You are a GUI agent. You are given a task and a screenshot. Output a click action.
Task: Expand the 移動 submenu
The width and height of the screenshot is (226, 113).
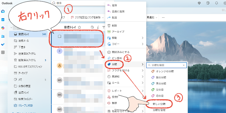point(143,38)
